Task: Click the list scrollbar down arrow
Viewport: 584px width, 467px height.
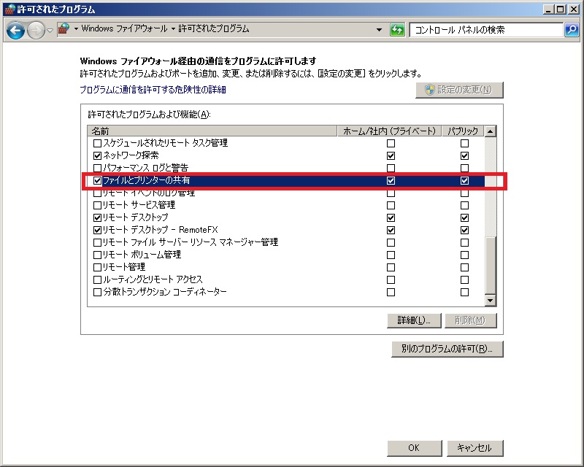Action: click(491, 300)
